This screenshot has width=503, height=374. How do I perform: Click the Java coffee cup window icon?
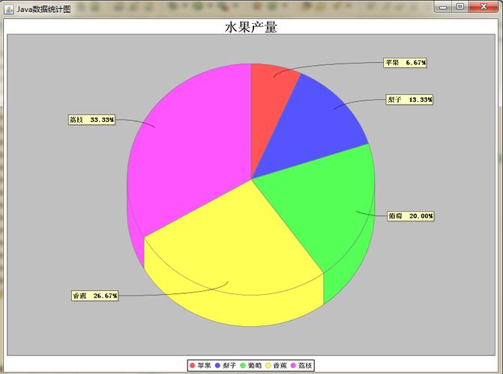[x=9, y=9]
